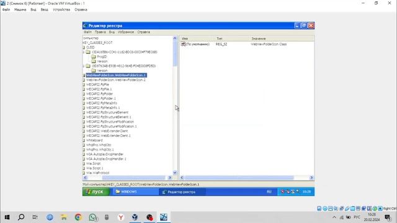The width and height of the screenshot is (397, 223).
Task: Select the Редактор реестра taskbar button in guest
Action: click(182, 192)
